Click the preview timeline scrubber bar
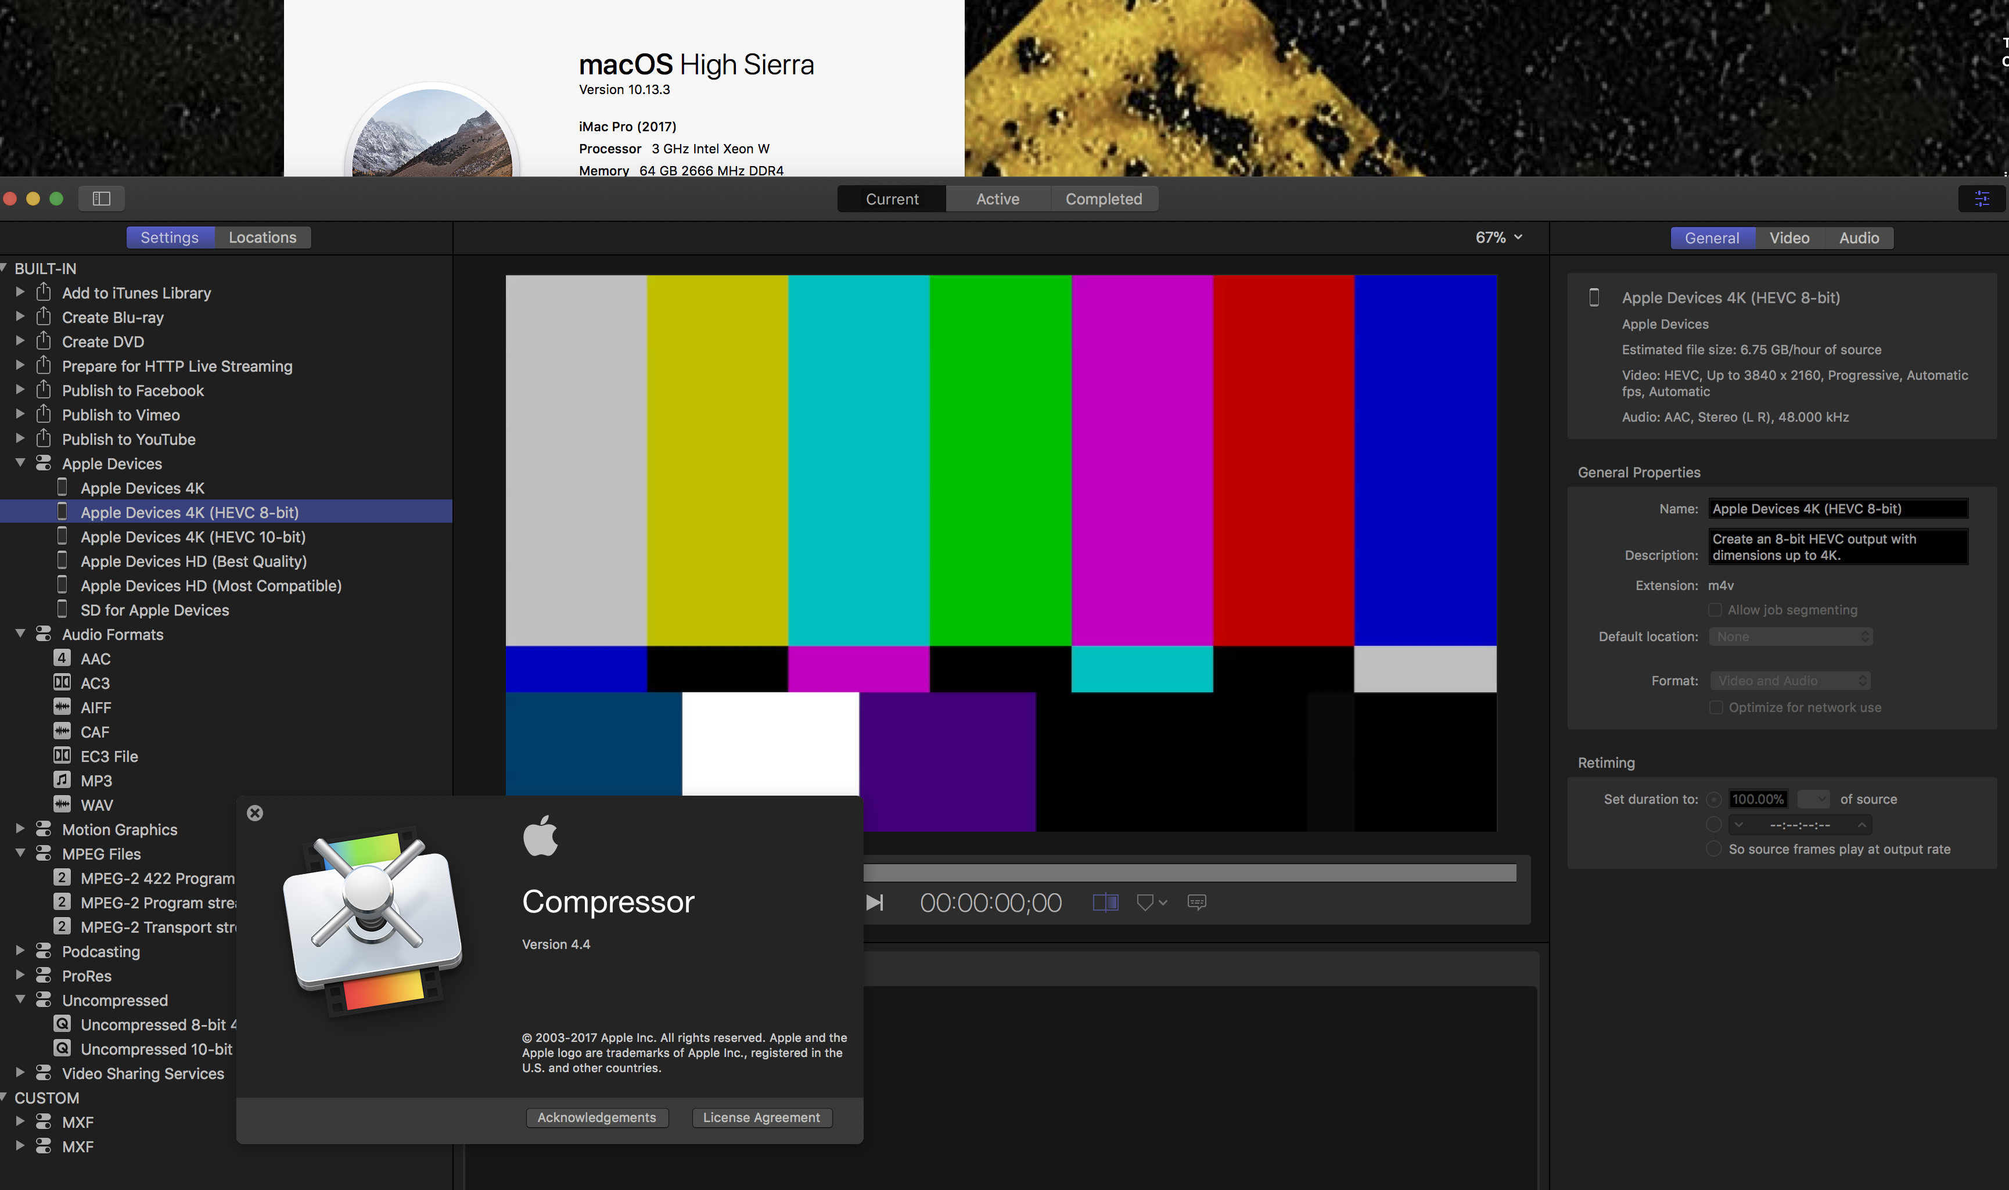The height and width of the screenshot is (1190, 2009). (x=1189, y=873)
